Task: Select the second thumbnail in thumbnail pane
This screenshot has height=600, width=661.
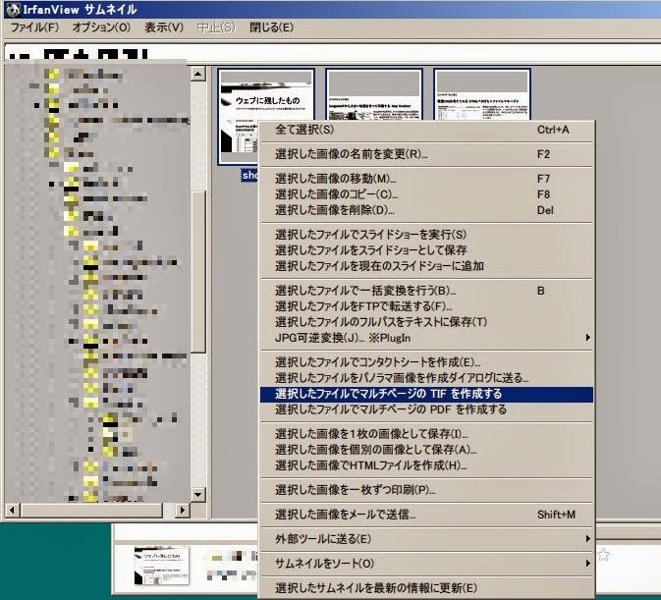Action: point(374,95)
